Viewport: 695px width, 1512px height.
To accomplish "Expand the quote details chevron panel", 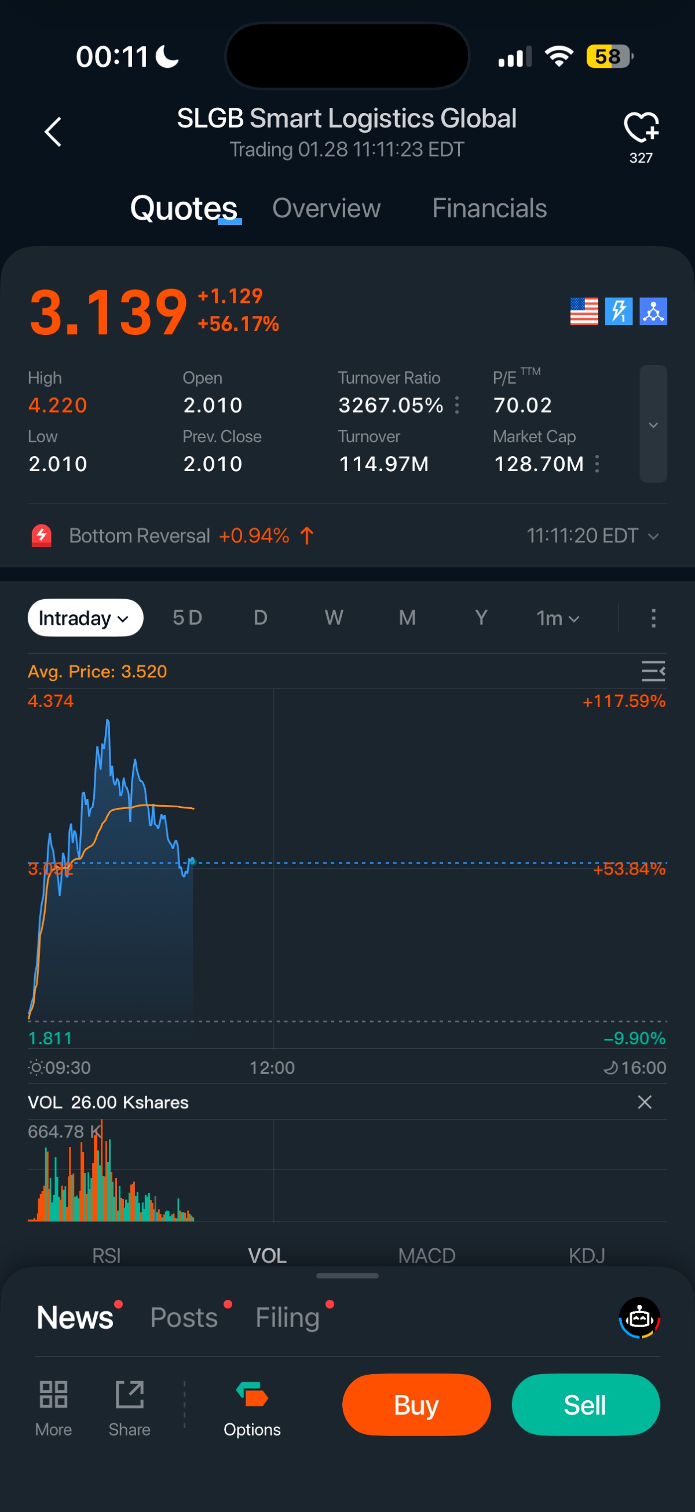I will pos(653,424).
